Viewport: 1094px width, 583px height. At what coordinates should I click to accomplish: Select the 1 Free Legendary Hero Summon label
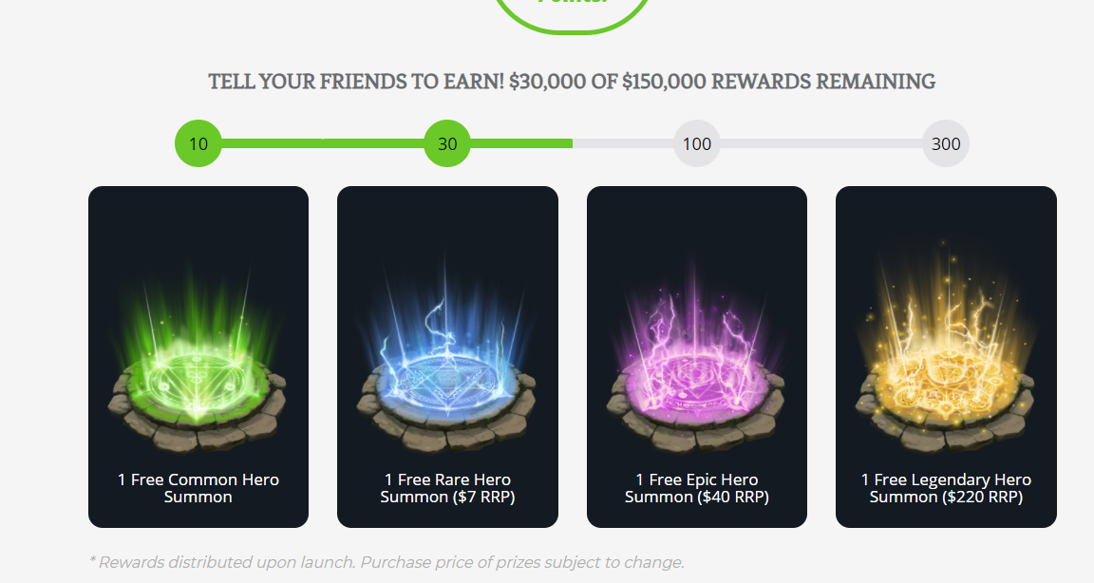tap(946, 488)
